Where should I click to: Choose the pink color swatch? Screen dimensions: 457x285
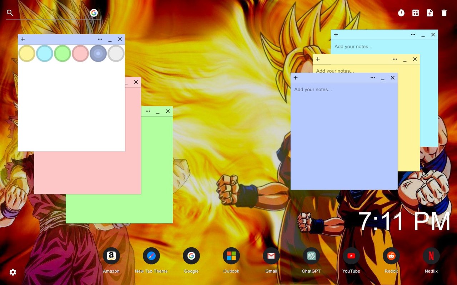pyautogui.click(x=80, y=53)
